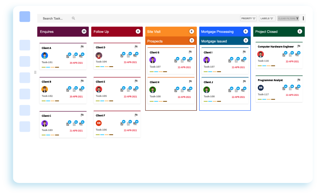Screen dimensions: 318x195
Task: Toggle checklist icon on Client I card
Action: coord(230,61)
